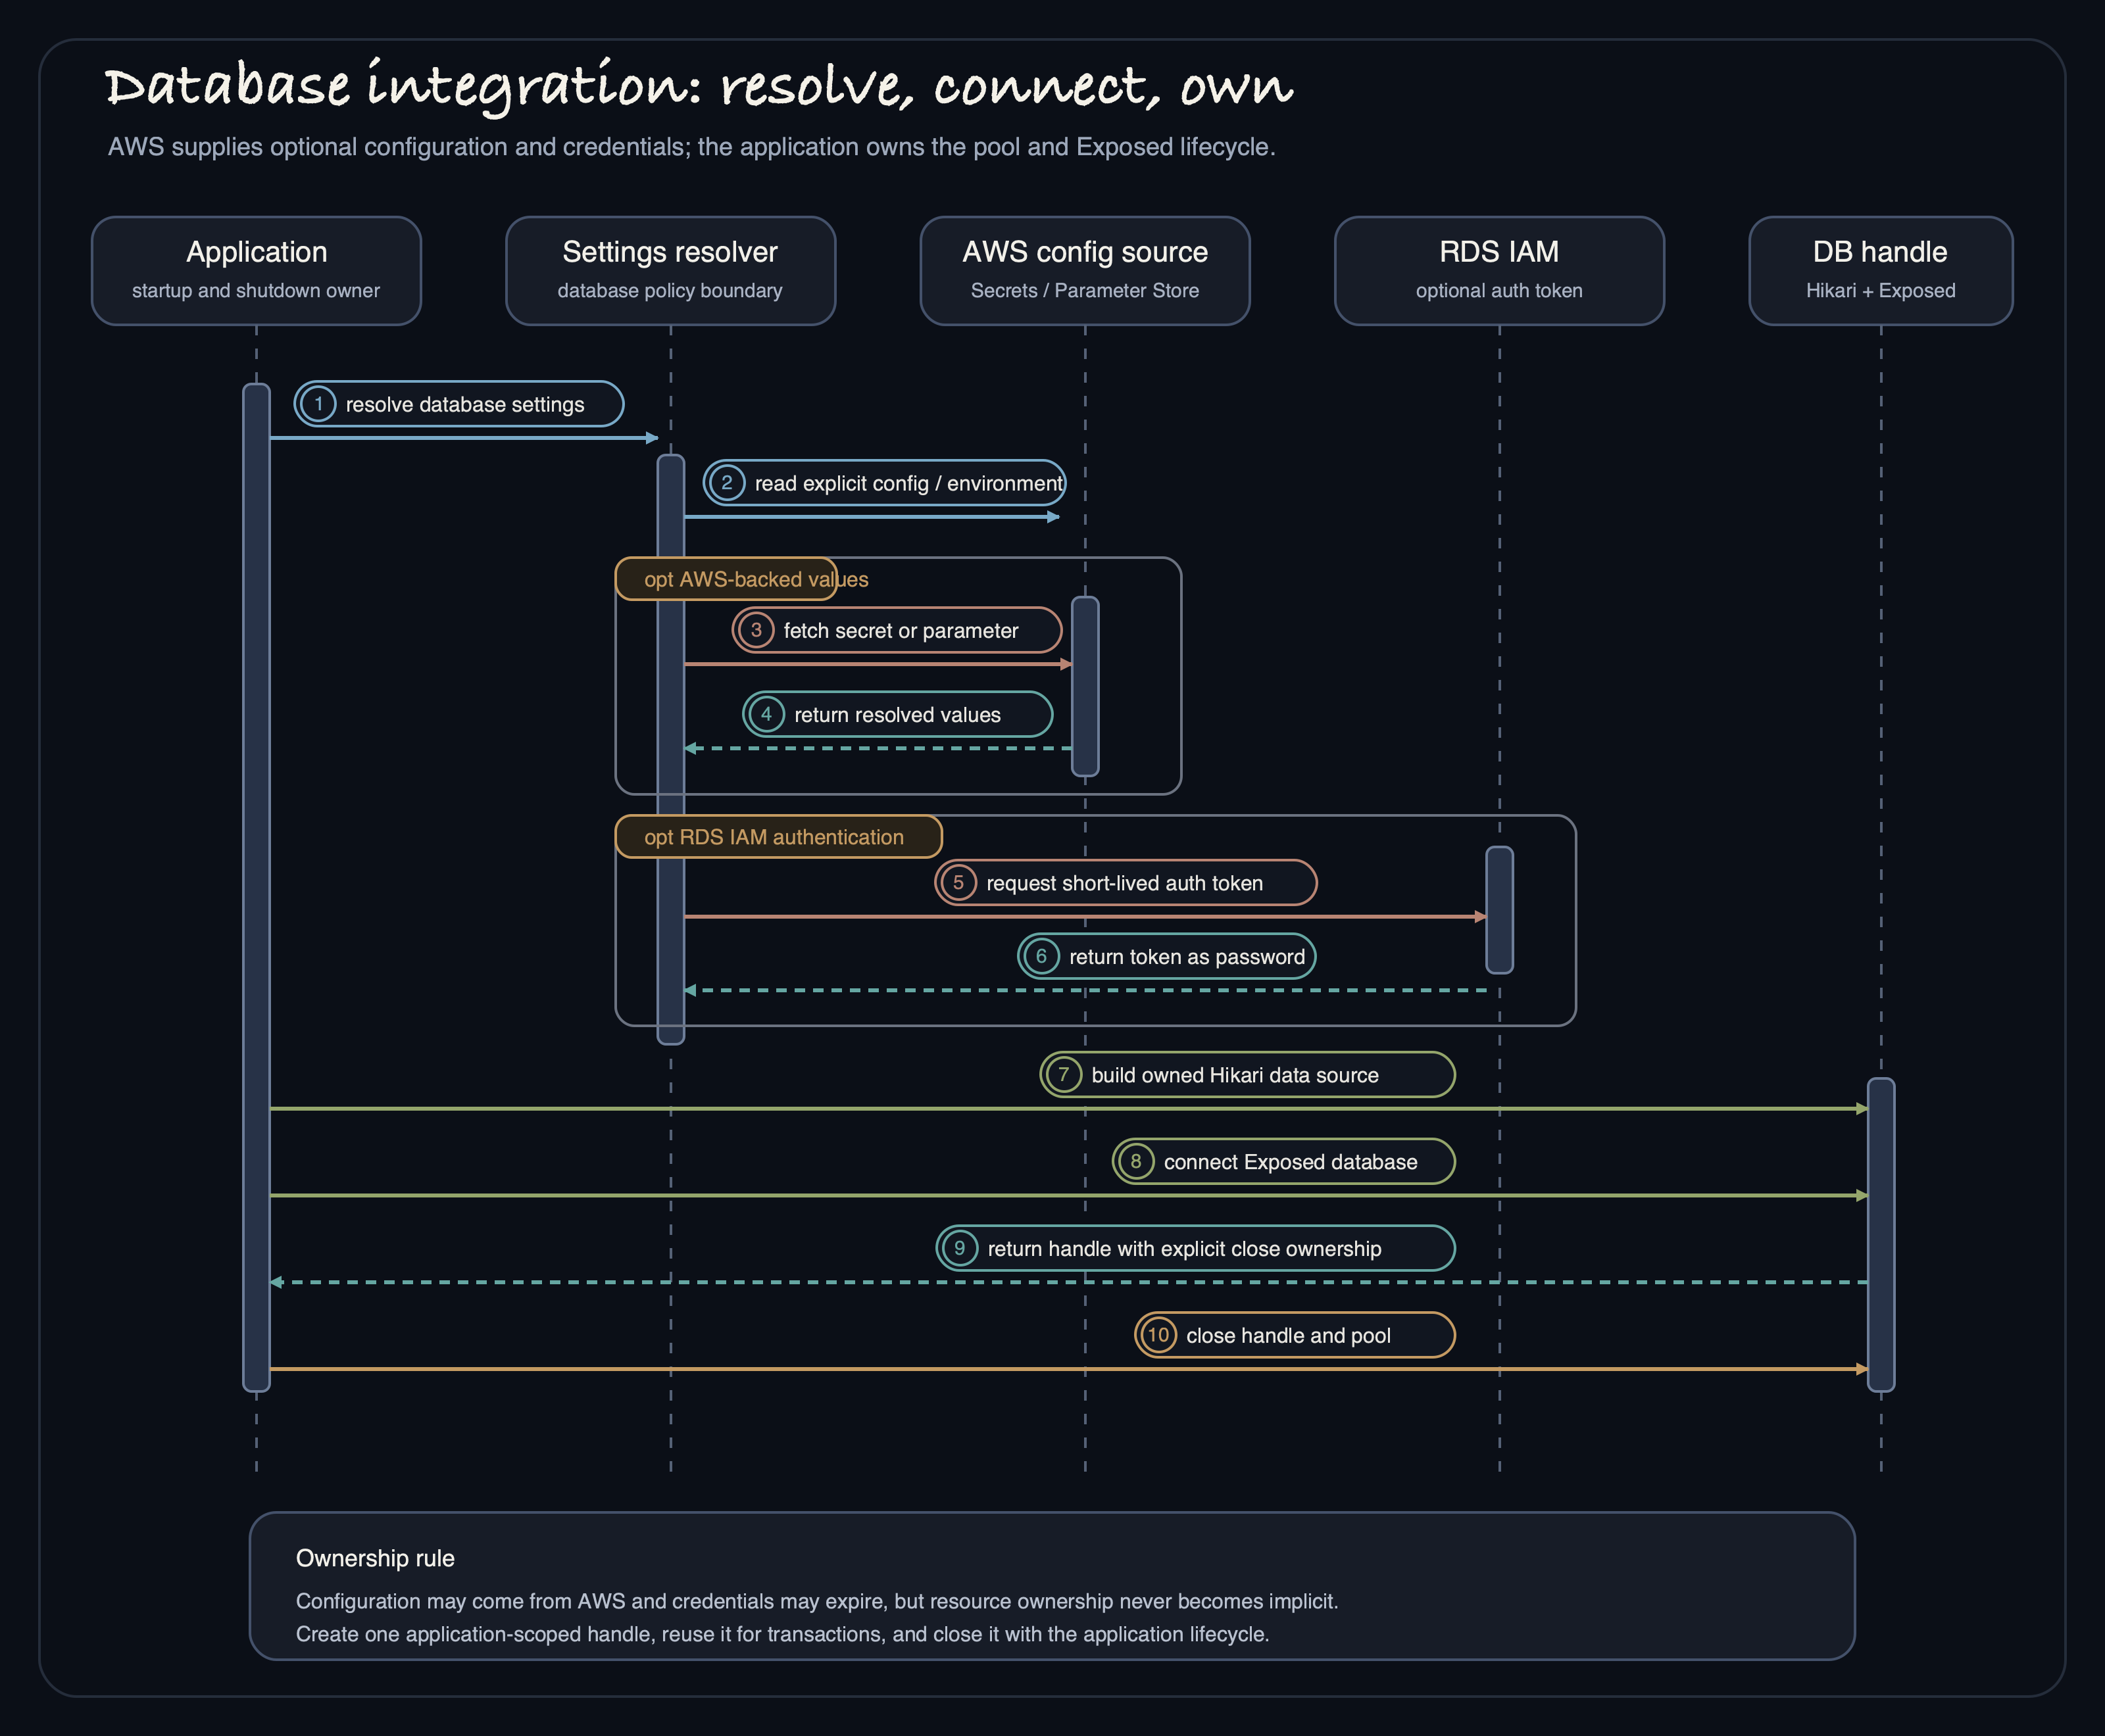Click 'optional auth token' subtitle
2105x1736 pixels.
tap(1498, 290)
